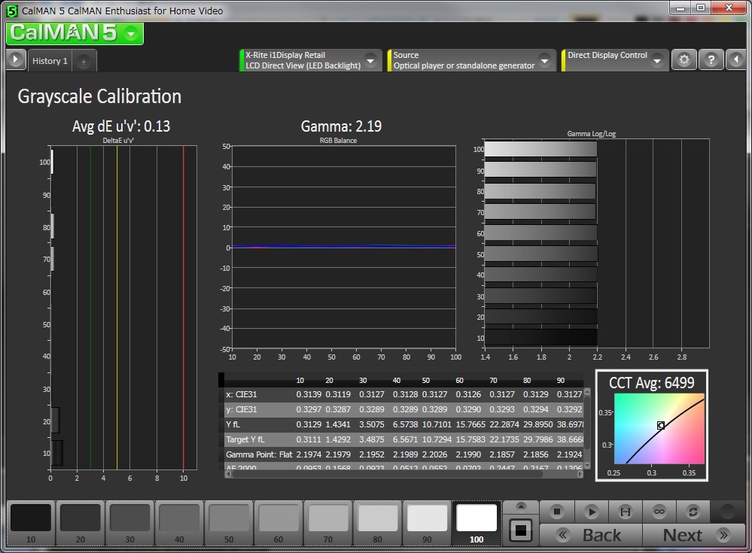The image size is (752, 553).
Task: Expand the left side panel arrow
Action: click(15, 60)
